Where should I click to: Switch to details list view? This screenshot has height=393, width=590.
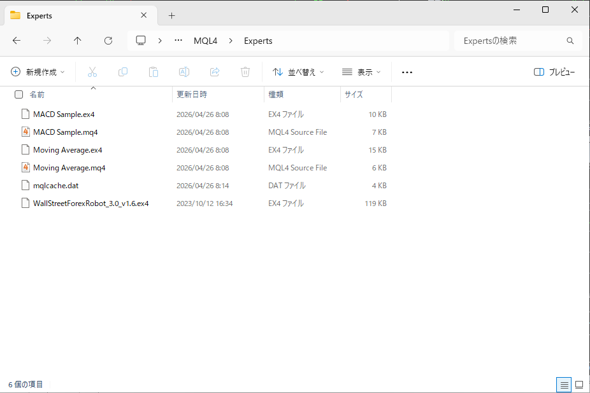click(x=563, y=385)
